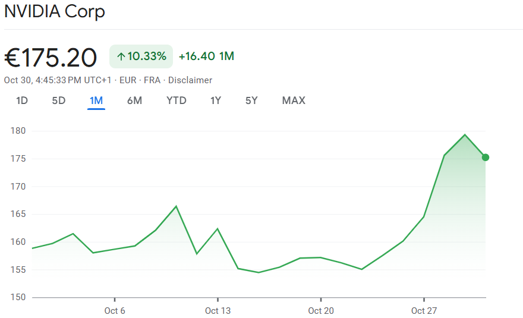Click the green endpoint dot on chart
Screen dimensions: 523x318
tap(486, 158)
